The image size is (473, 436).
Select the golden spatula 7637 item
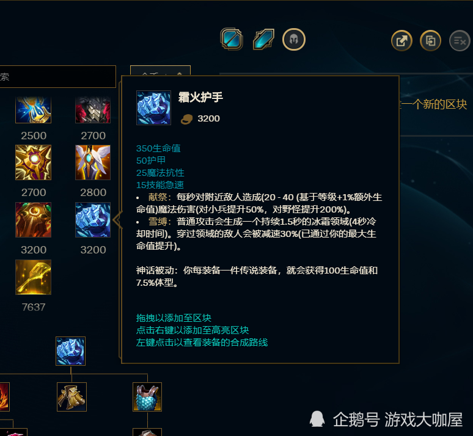(x=34, y=277)
